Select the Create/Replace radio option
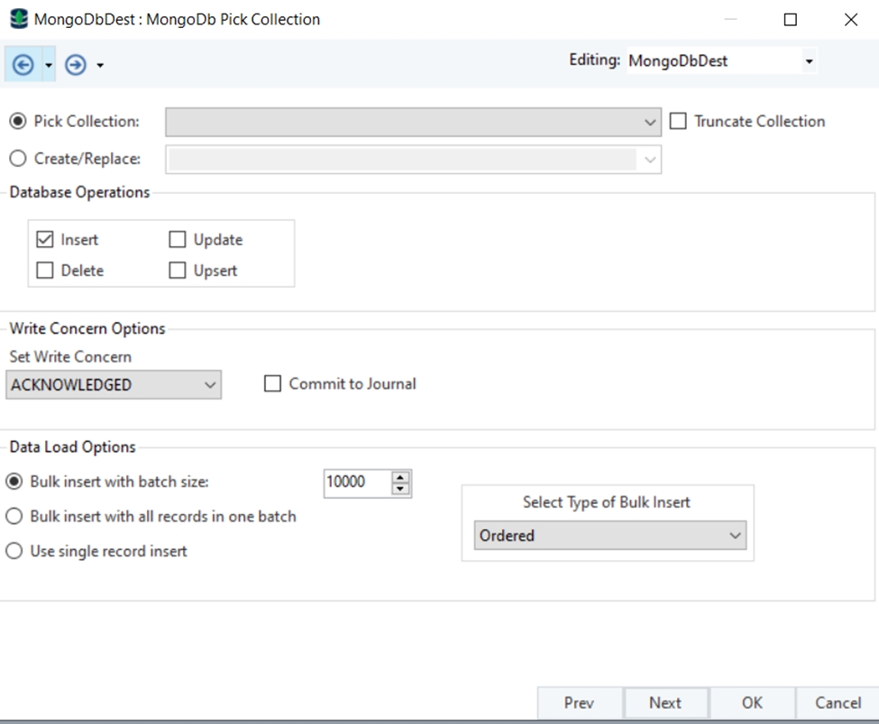 tap(17, 159)
